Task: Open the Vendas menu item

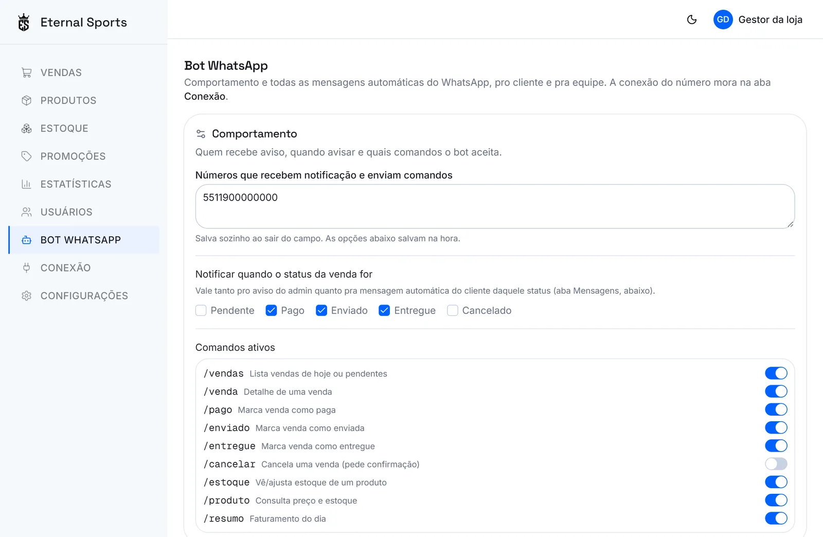Action: click(84, 73)
